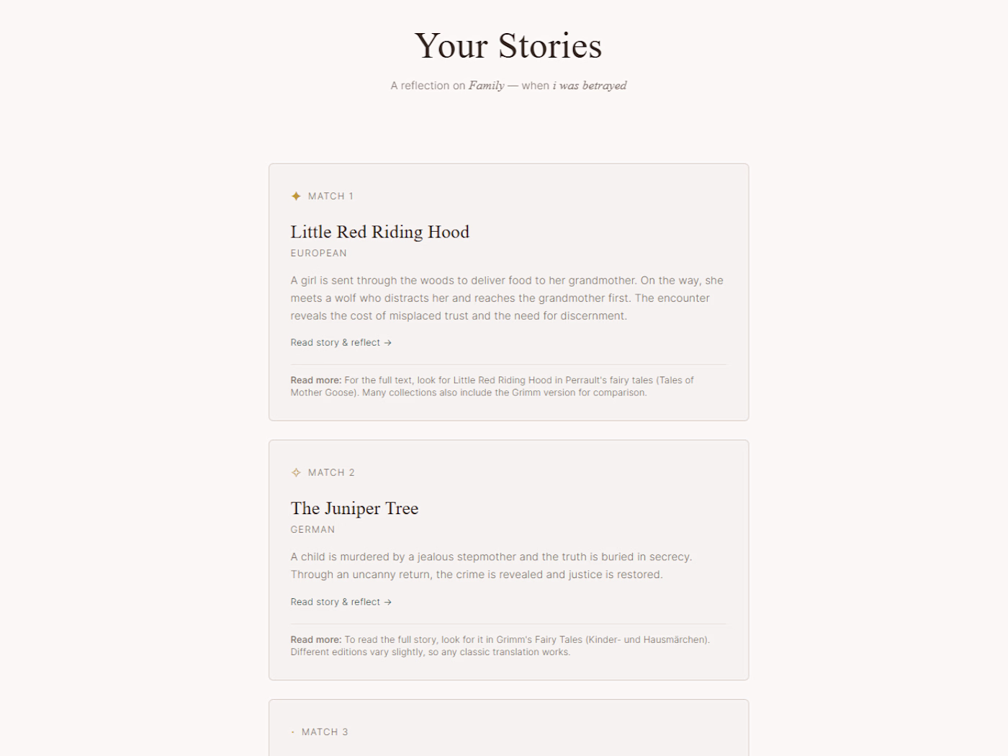Image resolution: width=1008 pixels, height=756 pixels.
Task: Click the small dot icon beside Match 3
Action: click(293, 732)
